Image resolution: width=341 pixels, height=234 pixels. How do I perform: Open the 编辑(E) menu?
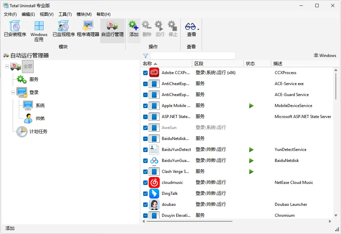coord(28,14)
